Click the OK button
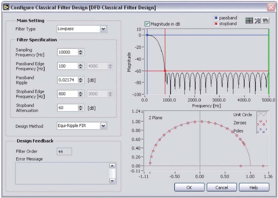Screen dimensions: 278x198 [189, 187]
